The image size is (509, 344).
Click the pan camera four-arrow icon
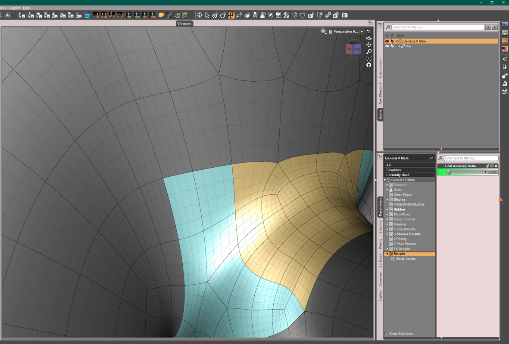(369, 45)
